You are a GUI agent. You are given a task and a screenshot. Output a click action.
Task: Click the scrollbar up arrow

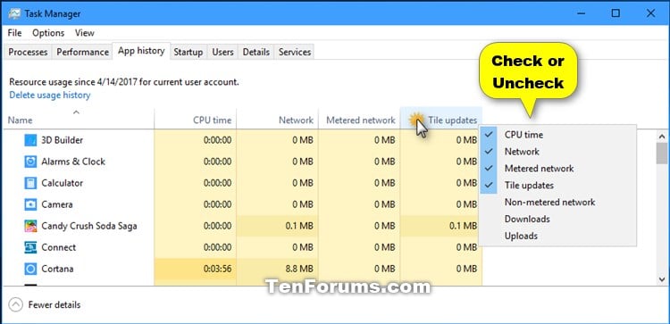coord(662,137)
